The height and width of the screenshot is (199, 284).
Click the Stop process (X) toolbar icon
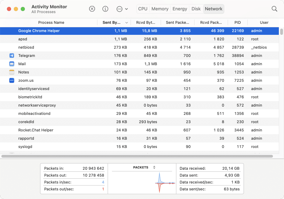pyautogui.click(x=92, y=9)
